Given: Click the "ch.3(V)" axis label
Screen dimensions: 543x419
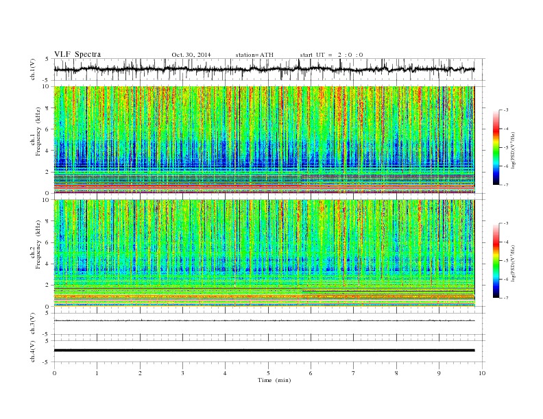Looking at the screenshot, I should (33, 324).
